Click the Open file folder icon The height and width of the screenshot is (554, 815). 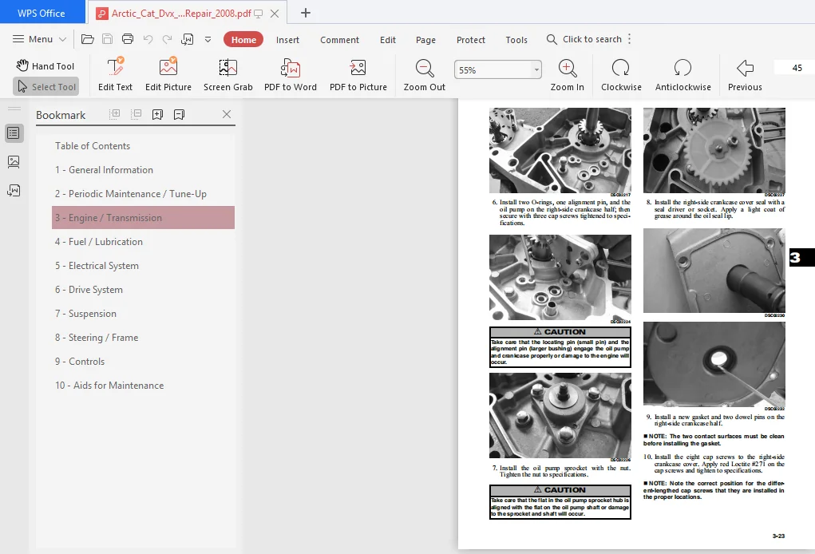[87, 39]
